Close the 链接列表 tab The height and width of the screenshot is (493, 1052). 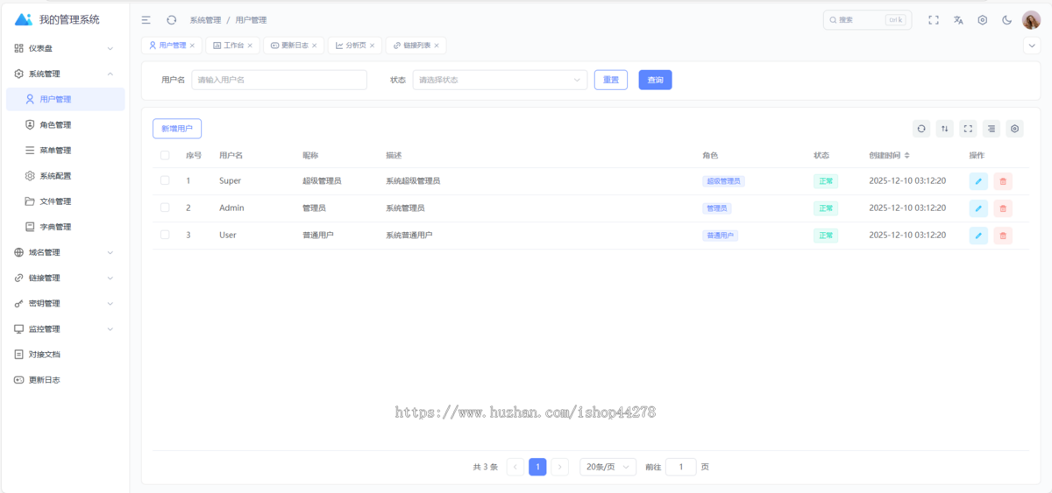pyautogui.click(x=437, y=46)
